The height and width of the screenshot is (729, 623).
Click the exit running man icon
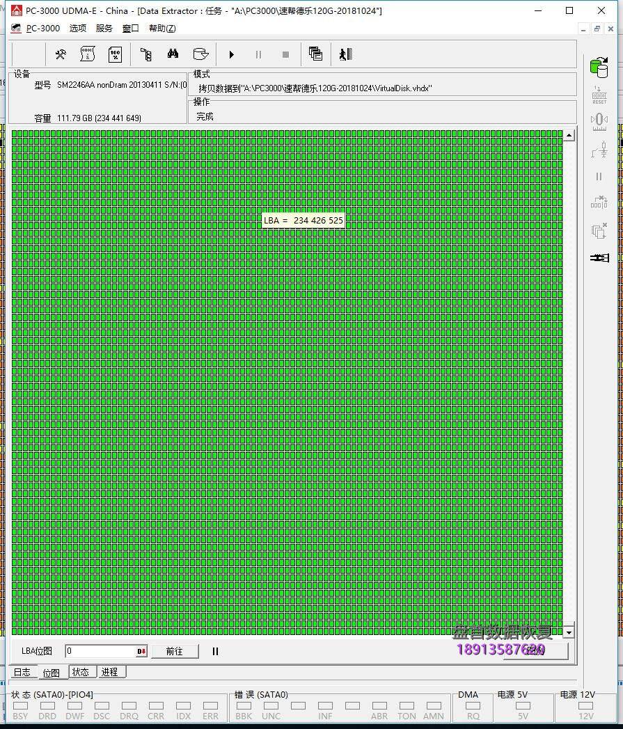click(x=345, y=54)
